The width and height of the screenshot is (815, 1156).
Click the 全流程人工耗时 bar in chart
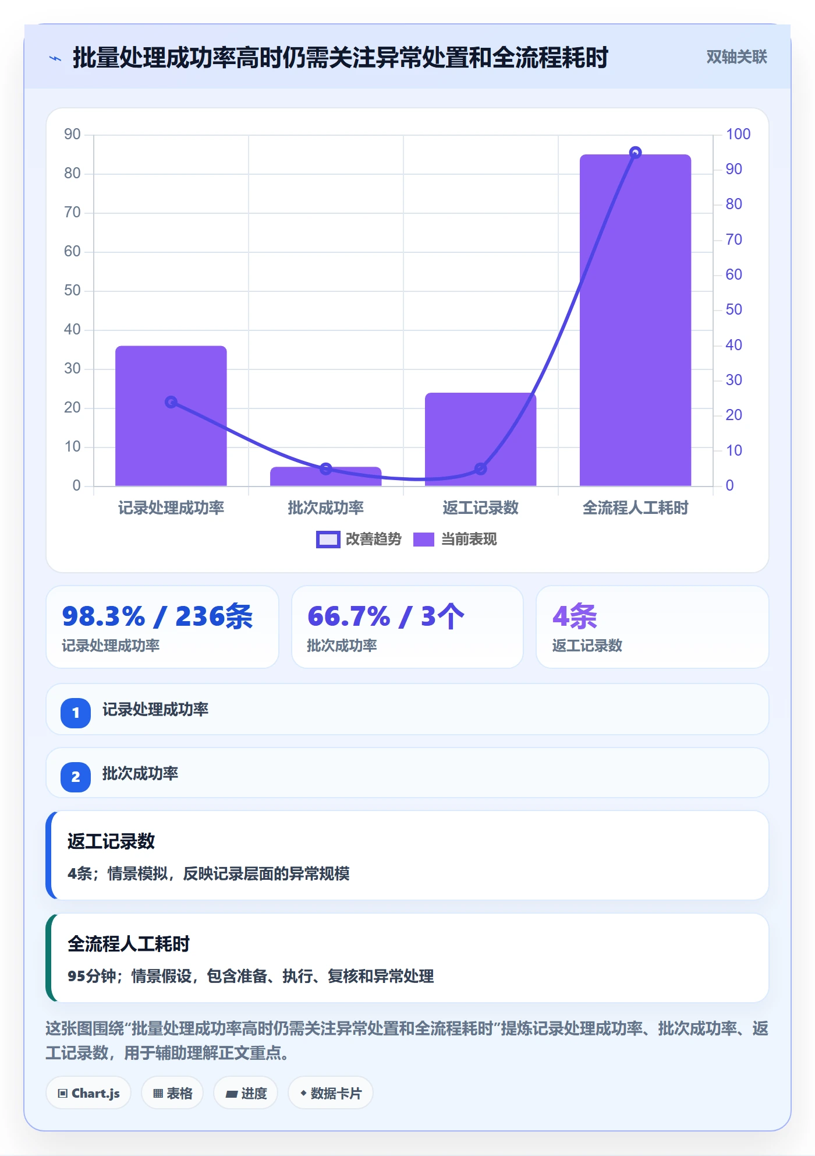click(635, 320)
